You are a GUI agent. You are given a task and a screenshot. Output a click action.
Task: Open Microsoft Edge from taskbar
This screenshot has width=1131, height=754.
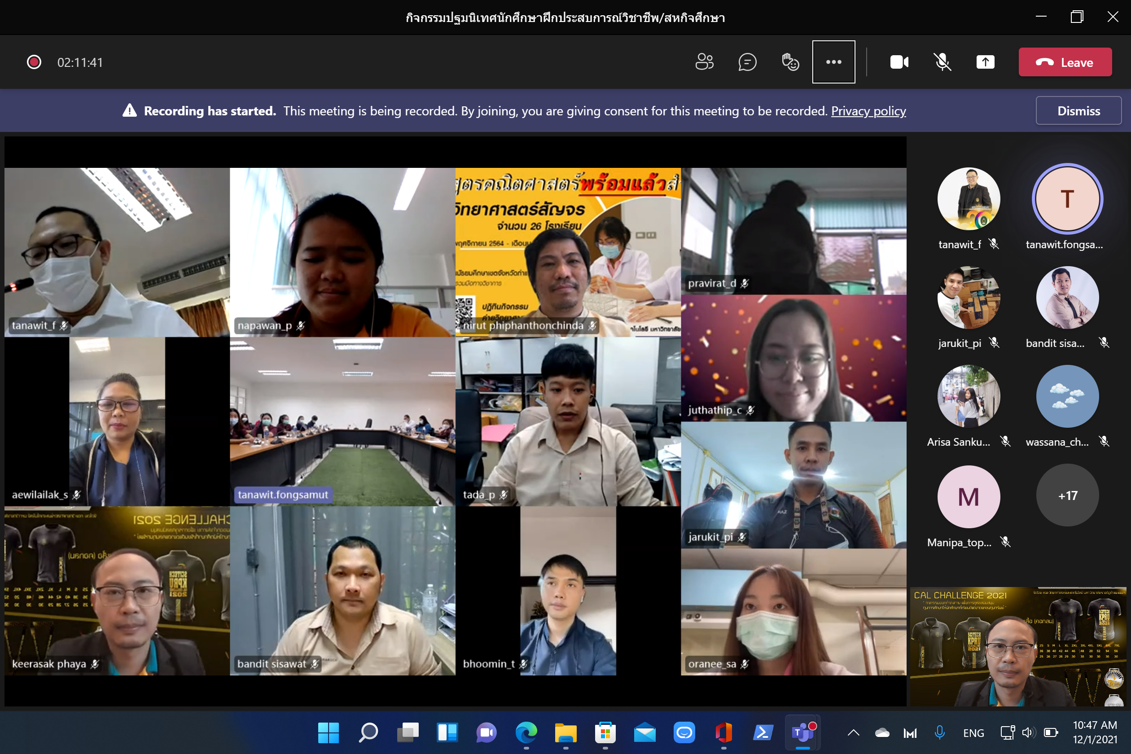click(x=526, y=732)
